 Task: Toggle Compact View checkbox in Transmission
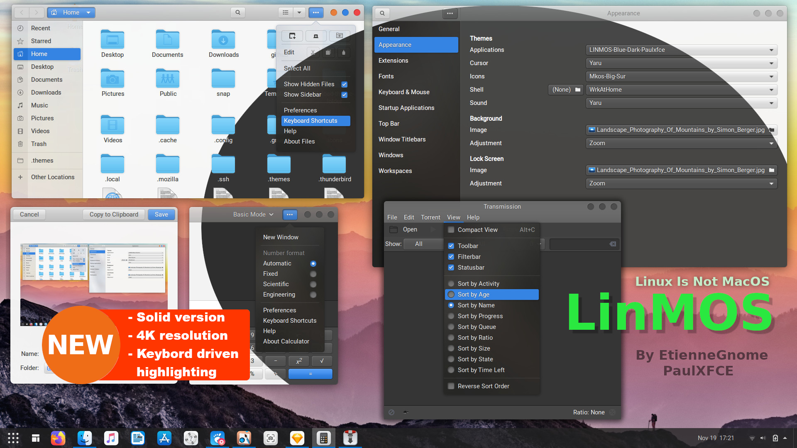pyautogui.click(x=451, y=230)
